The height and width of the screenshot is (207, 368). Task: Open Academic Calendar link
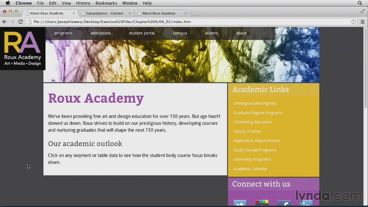coord(250,169)
